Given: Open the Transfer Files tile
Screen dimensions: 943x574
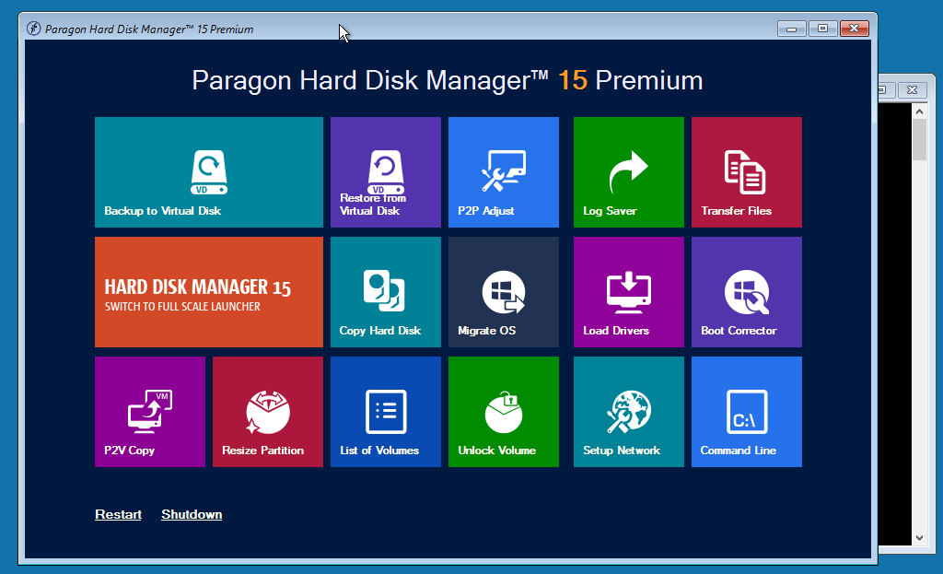Looking at the screenshot, I should [746, 172].
